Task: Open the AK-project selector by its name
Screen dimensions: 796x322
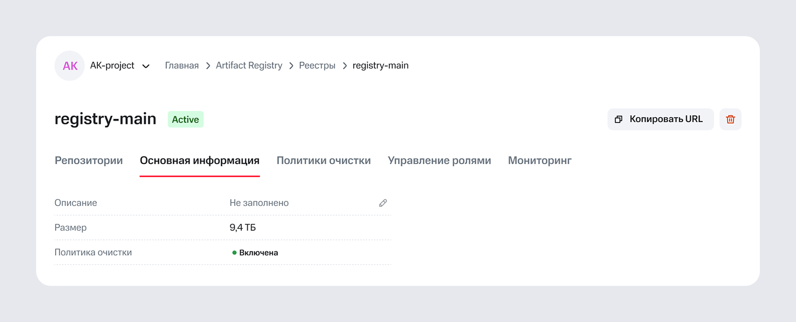Action: (x=112, y=66)
